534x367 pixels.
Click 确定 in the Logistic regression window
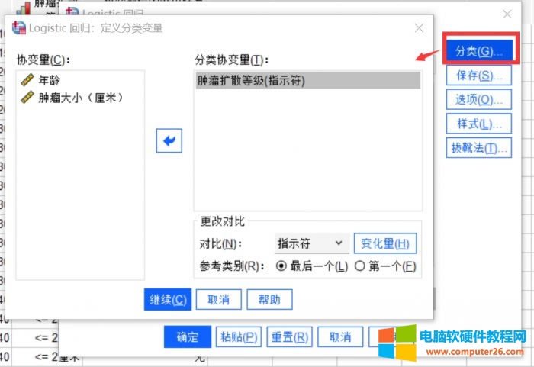click(x=188, y=336)
